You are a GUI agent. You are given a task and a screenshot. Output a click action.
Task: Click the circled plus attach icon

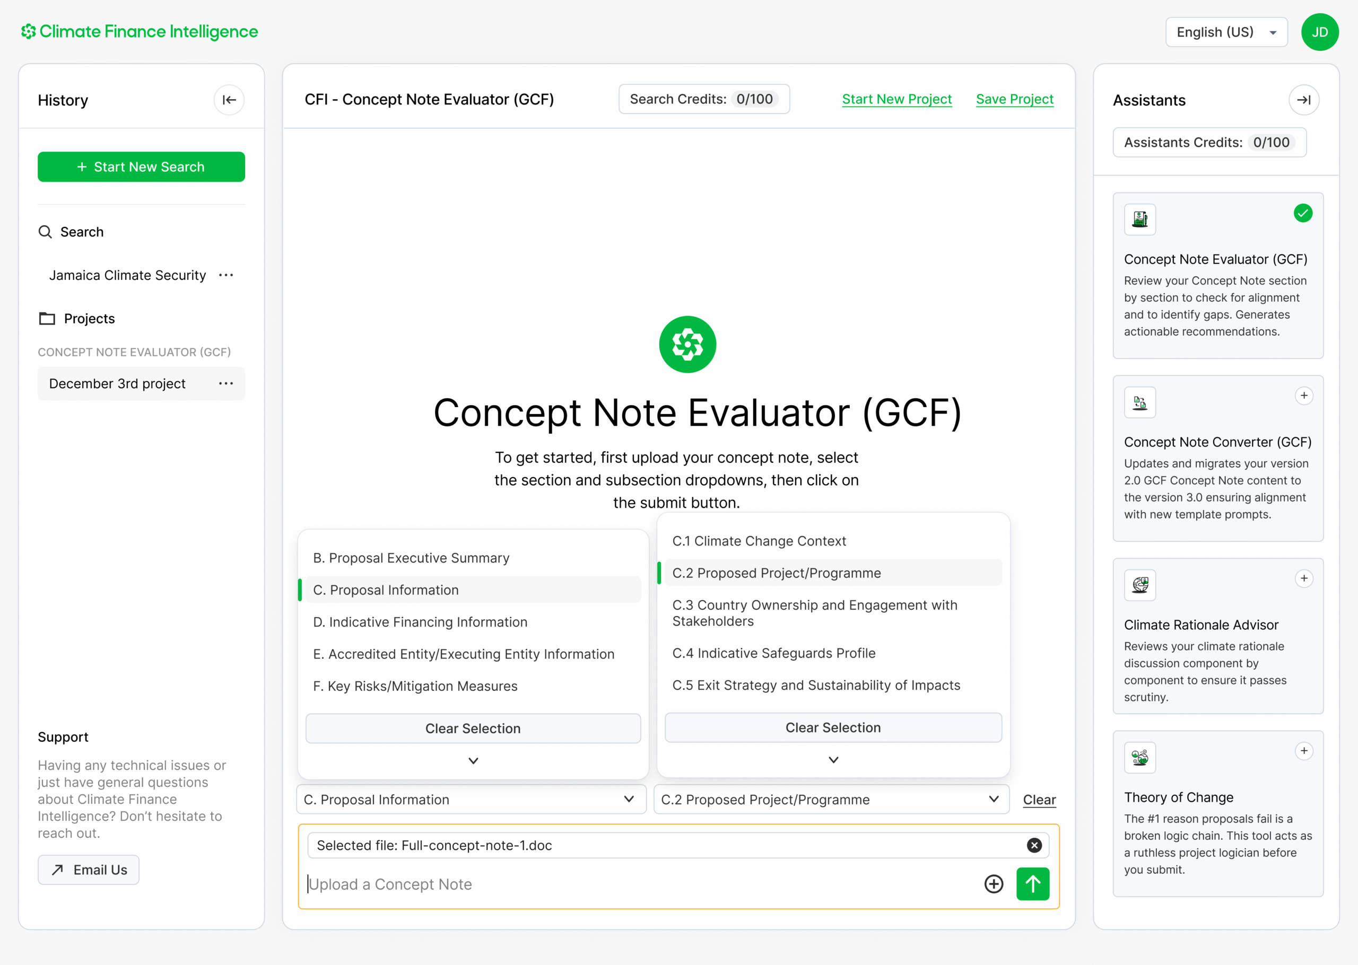click(x=993, y=883)
